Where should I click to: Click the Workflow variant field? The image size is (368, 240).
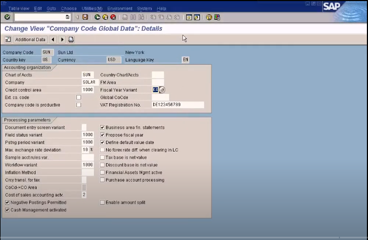tap(88, 165)
